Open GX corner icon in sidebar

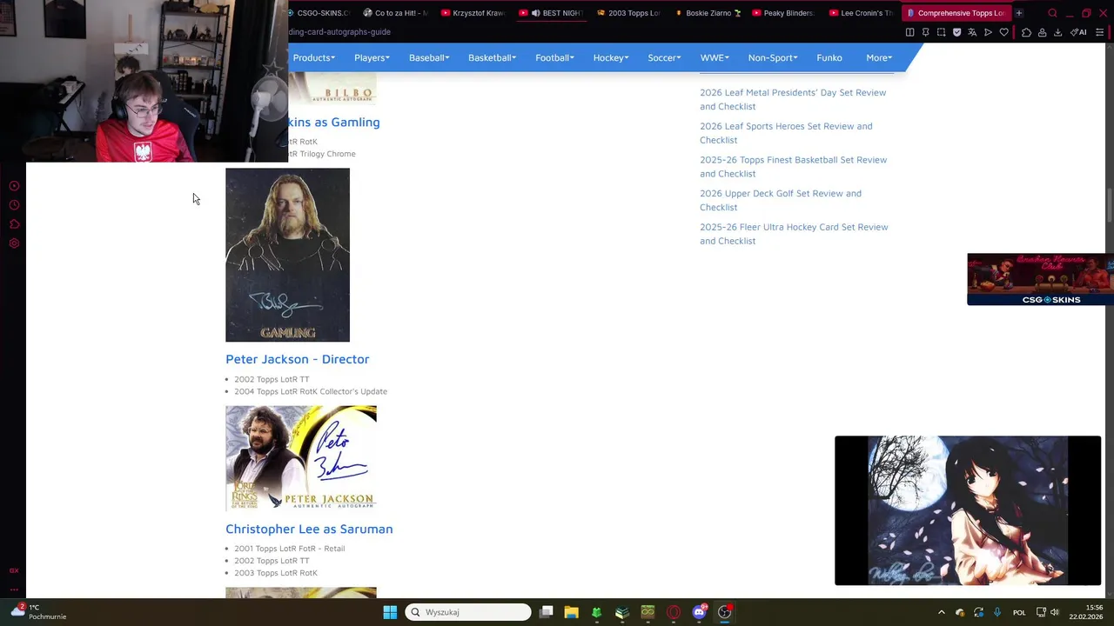[14, 570]
